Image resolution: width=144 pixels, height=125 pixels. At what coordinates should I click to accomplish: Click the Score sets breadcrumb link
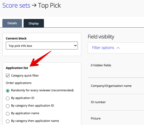point(16,5)
